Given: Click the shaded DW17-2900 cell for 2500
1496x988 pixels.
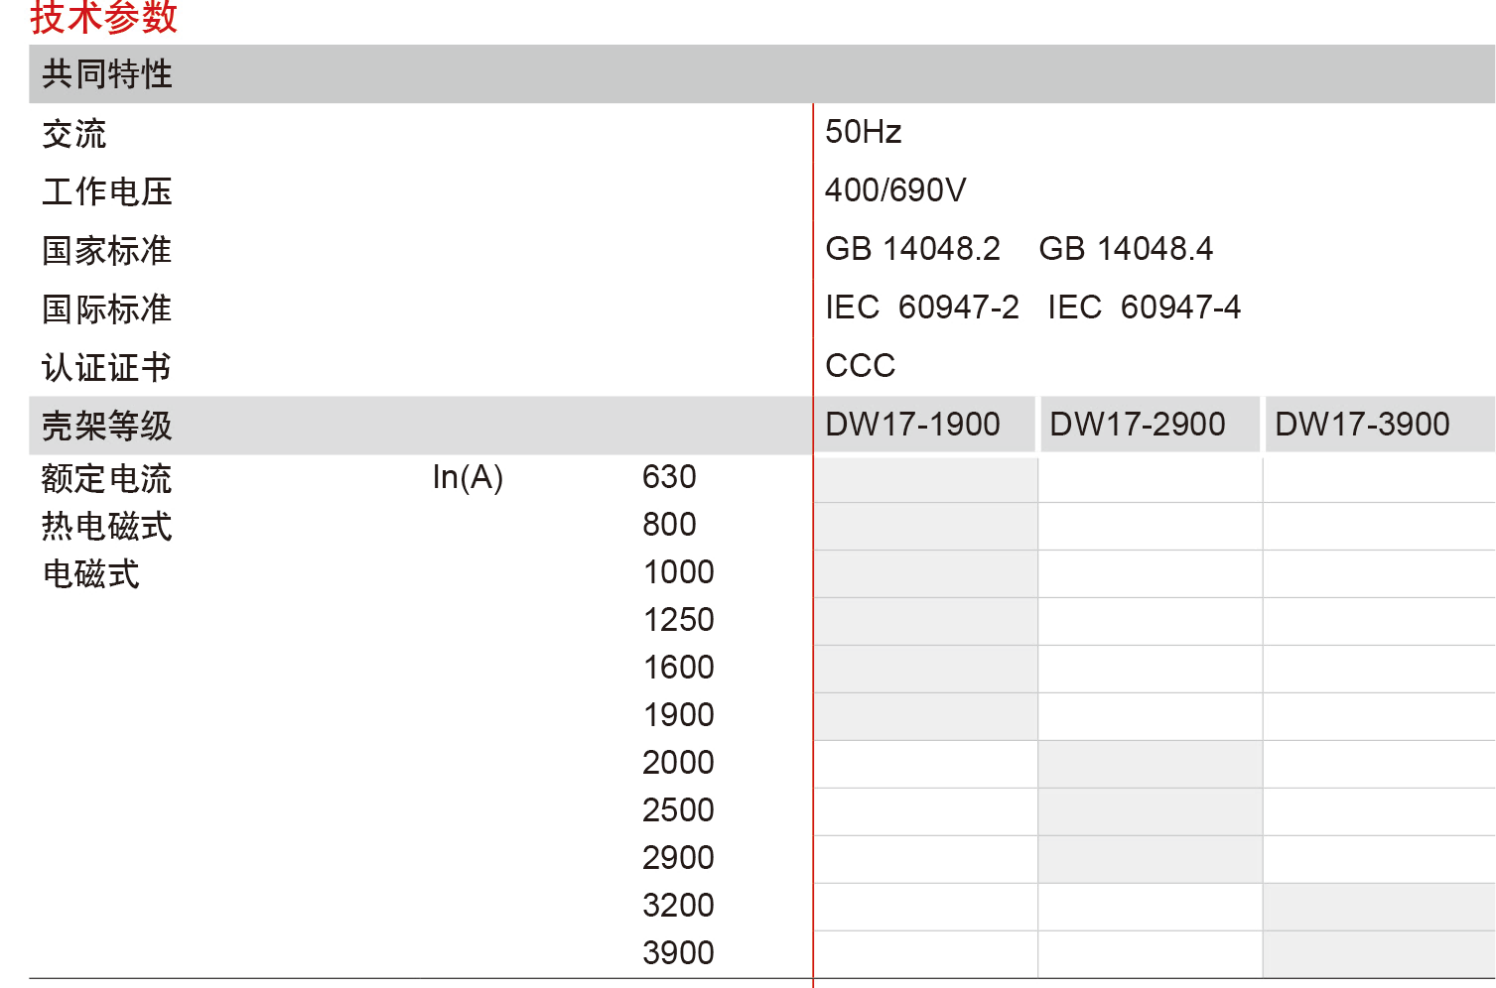Looking at the screenshot, I should point(1150,811).
